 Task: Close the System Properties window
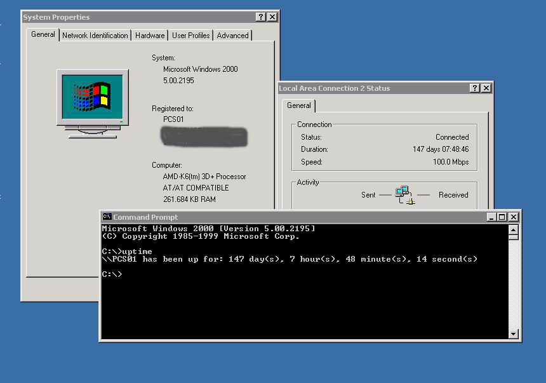[x=272, y=17]
